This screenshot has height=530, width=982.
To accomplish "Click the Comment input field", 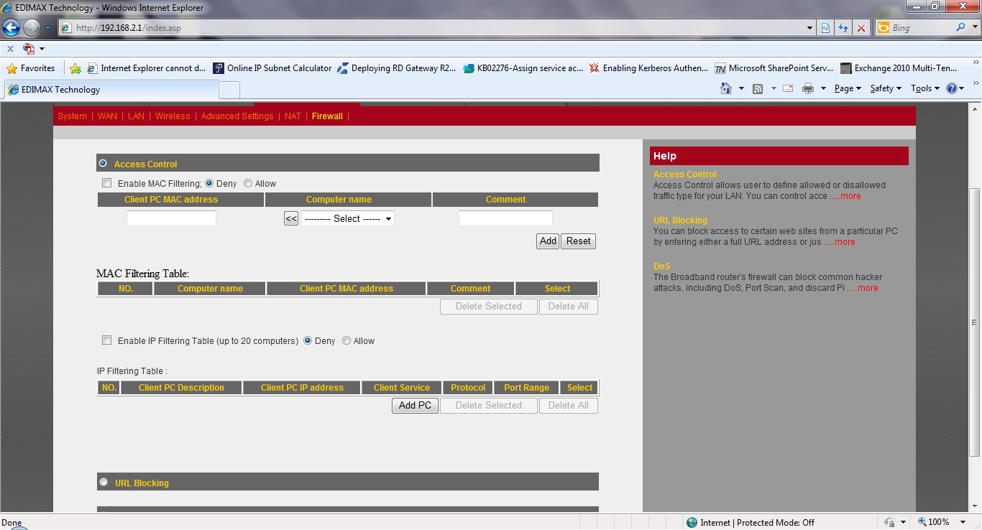I will pos(505,218).
